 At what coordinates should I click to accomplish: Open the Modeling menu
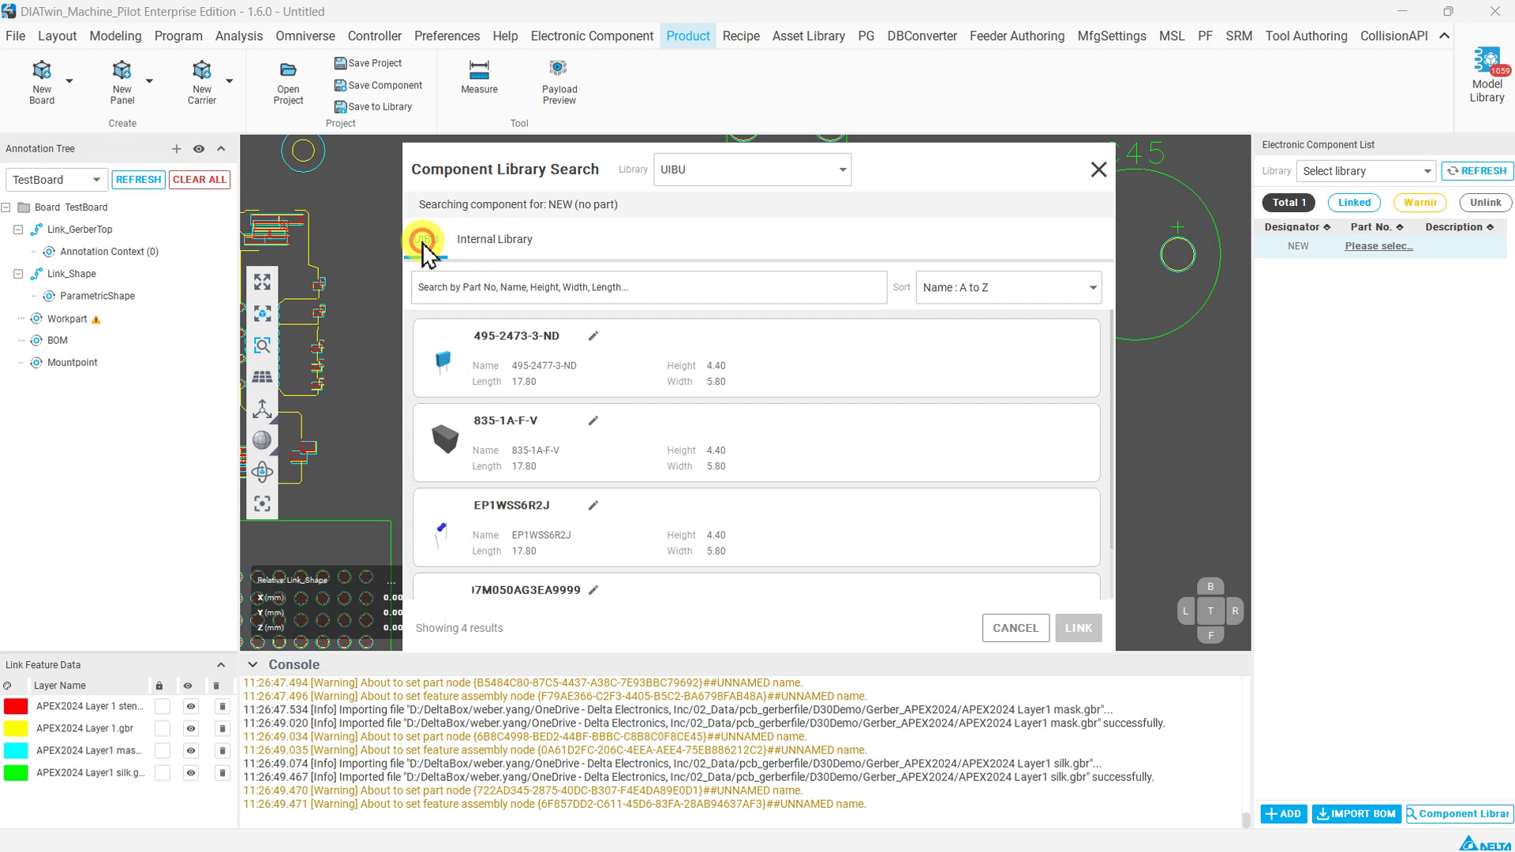tap(115, 36)
